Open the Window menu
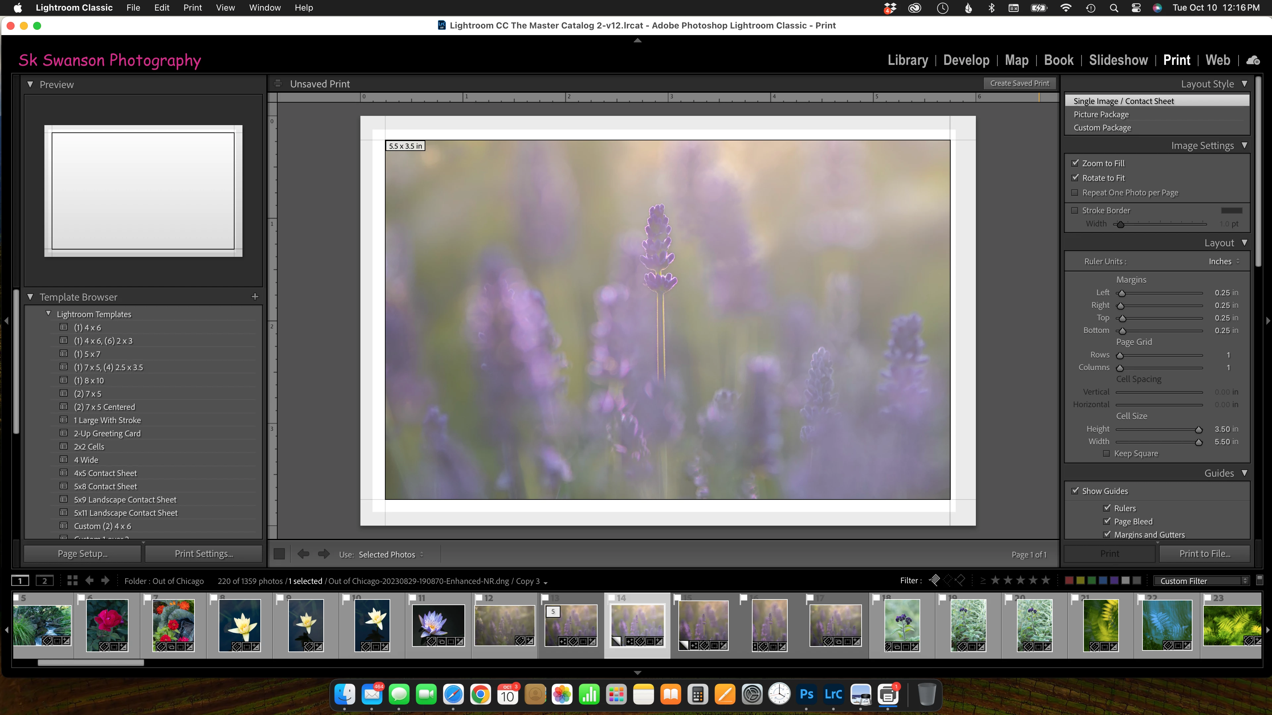Image resolution: width=1272 pixels, height=715 pixels. tap(265, 7)
